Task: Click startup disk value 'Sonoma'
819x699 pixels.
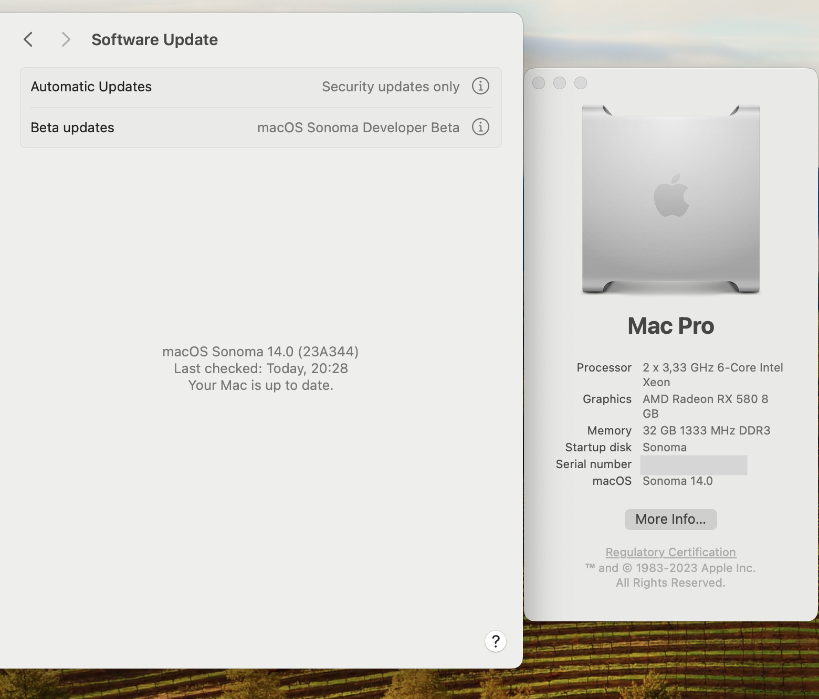Action: pyautogui.click(x=665, y=447)
